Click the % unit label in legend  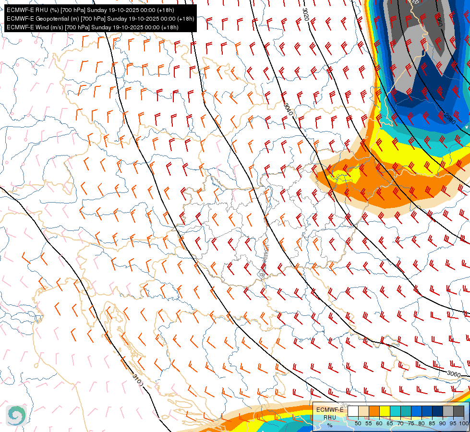pos(330,425)
